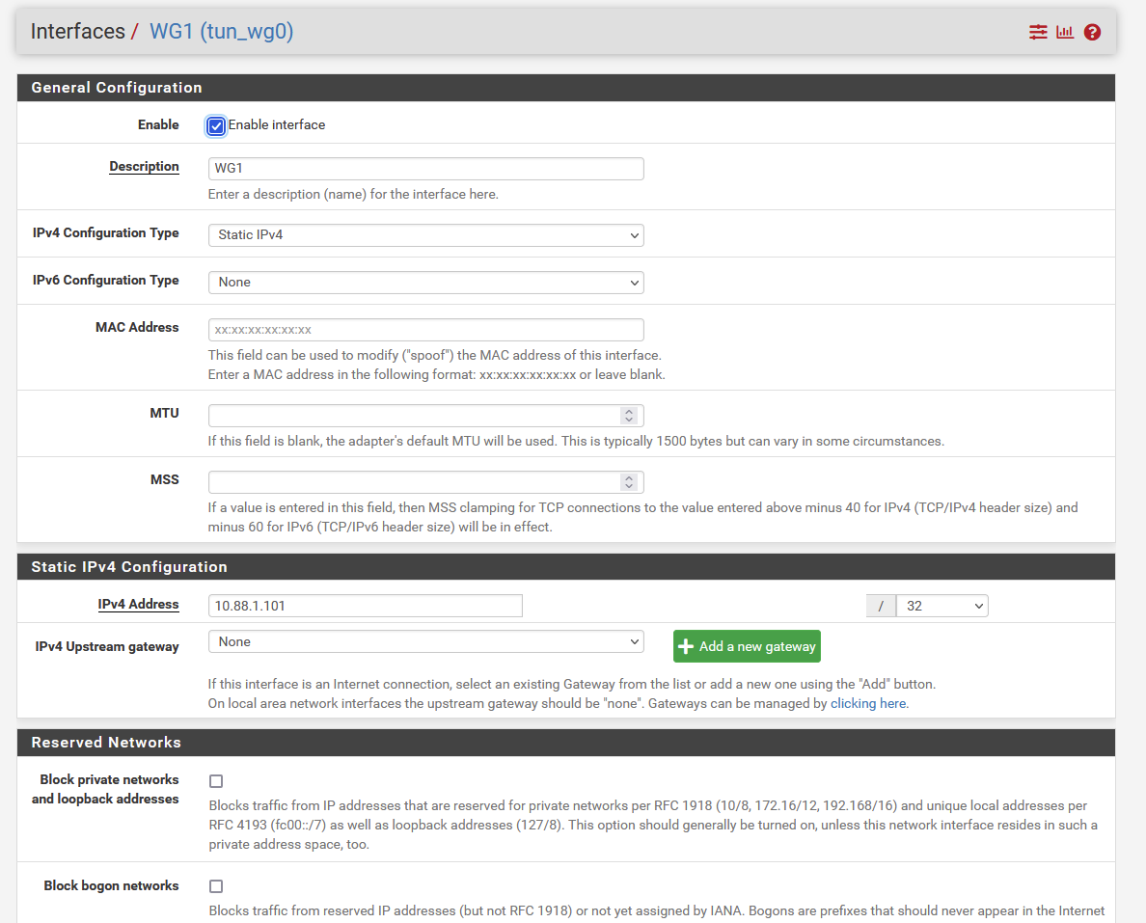Change the /32 subnet mask dropdown
Image resolution: width=1146 pixels, height=923 pixels.
coord(941,606)
